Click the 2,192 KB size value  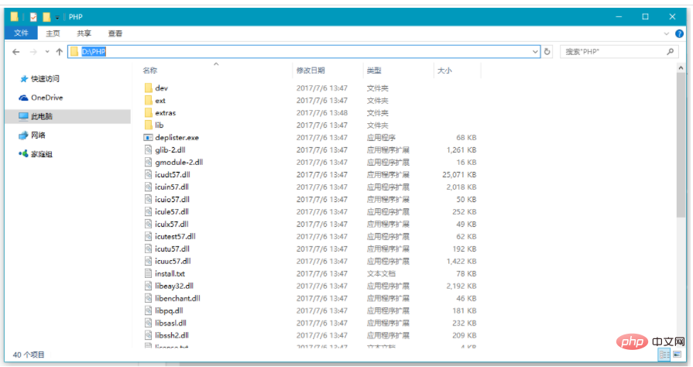pos(461,286)
